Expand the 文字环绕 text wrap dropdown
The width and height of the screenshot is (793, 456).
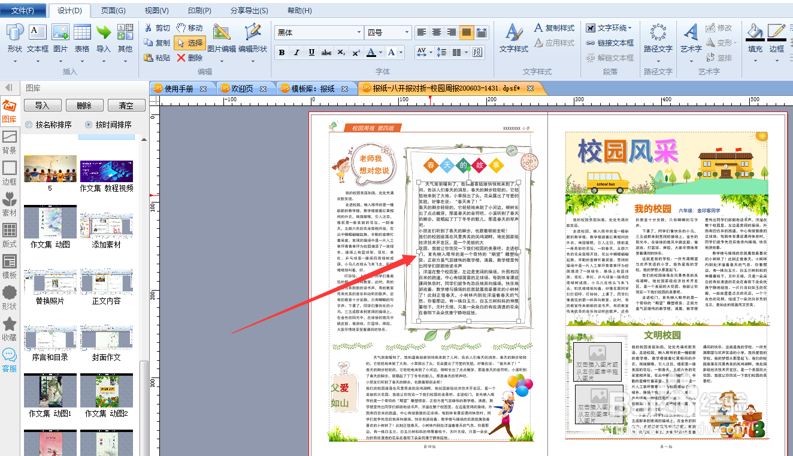pos(629,27)
